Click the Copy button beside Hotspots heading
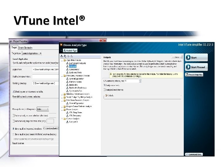Viewport: 222px width, 167px height. [177, 57]
